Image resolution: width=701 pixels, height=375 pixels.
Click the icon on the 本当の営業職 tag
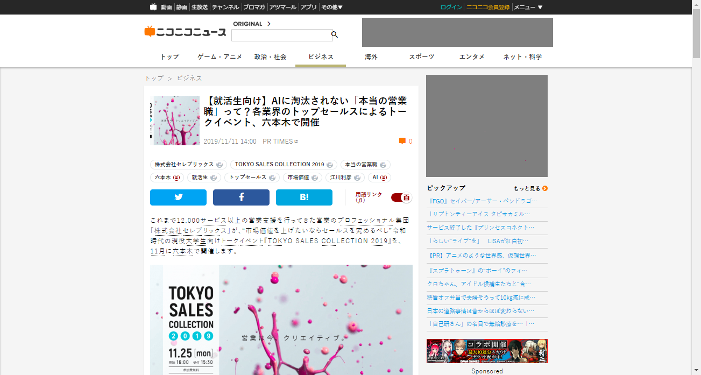tap(383, 165)
